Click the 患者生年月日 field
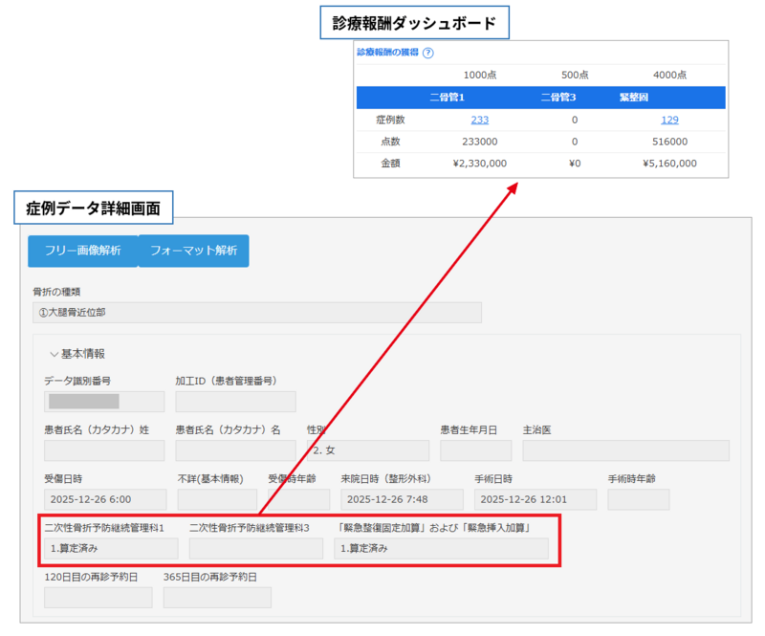The height and width of the screenshot is (636, 765). 475,450
